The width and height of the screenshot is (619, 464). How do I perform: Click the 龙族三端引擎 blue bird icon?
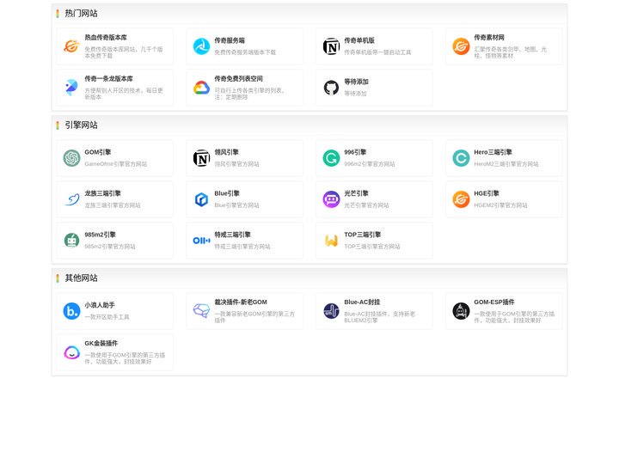(71, 199)
